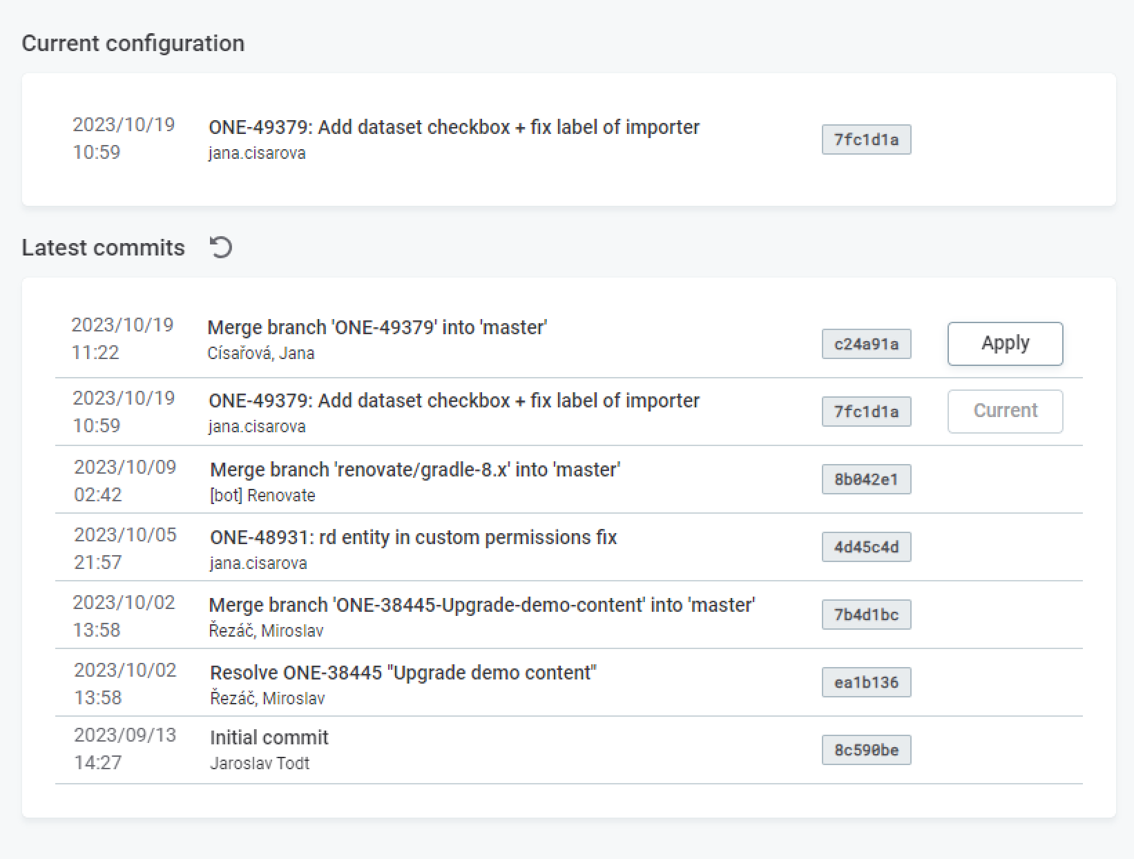Image resolution: width=1134 pixels, height=859 pixels.
Task: Click the Current button next to 7fc1d1a
Action: 1005,411
